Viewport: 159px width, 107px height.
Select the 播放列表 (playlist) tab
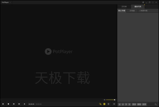point(138,7)
